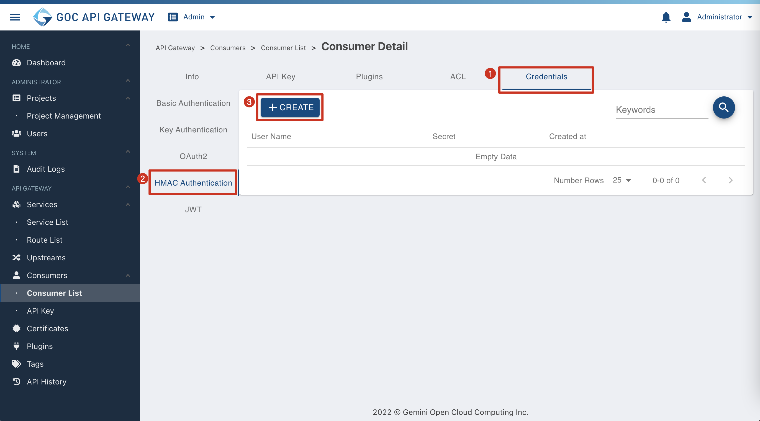Click the Projects list icon in sidebar
Viewport: 760px width, 421px height.
pos(17,98)
